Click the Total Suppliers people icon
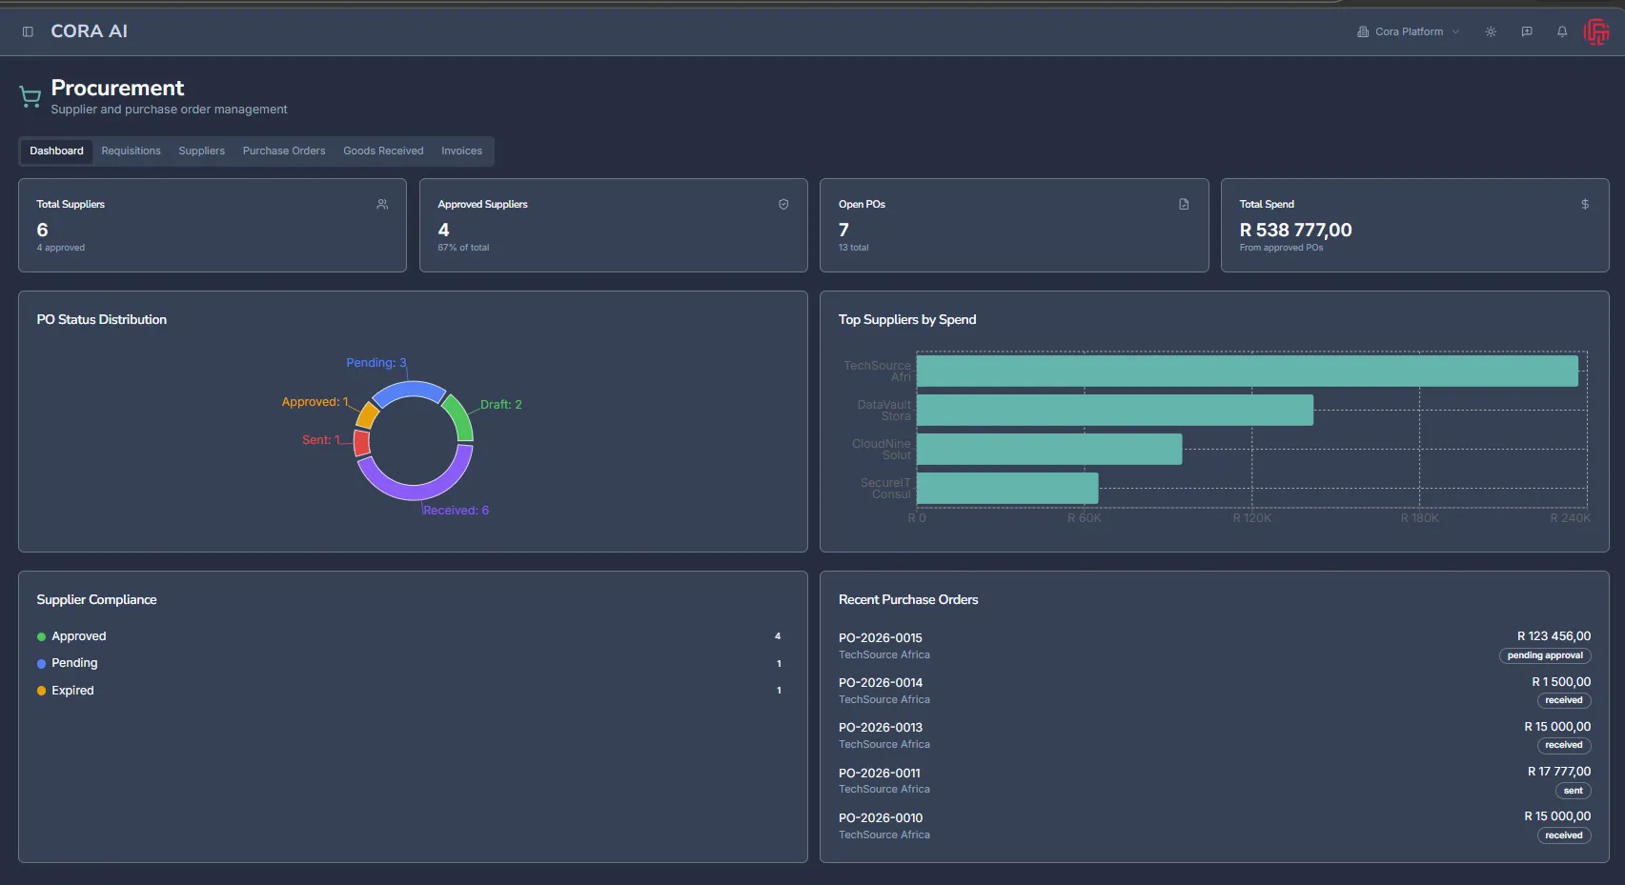 point(382,204)
